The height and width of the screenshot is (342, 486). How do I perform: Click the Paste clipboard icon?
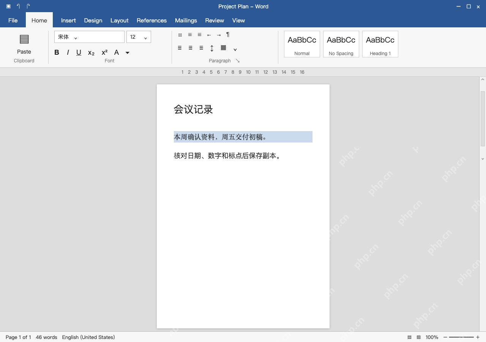pyautogui.click(x=24, y=39)
